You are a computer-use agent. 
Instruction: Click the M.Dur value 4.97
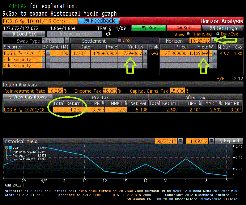coord(224,54)
